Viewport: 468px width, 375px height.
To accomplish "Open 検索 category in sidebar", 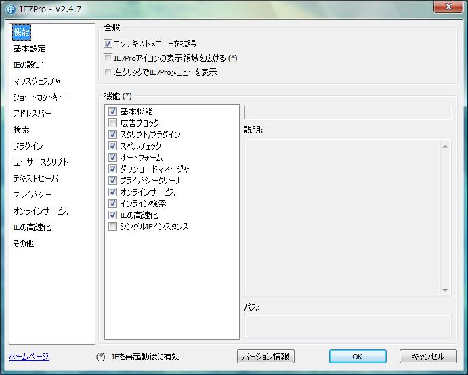I will tap(21, 130).
